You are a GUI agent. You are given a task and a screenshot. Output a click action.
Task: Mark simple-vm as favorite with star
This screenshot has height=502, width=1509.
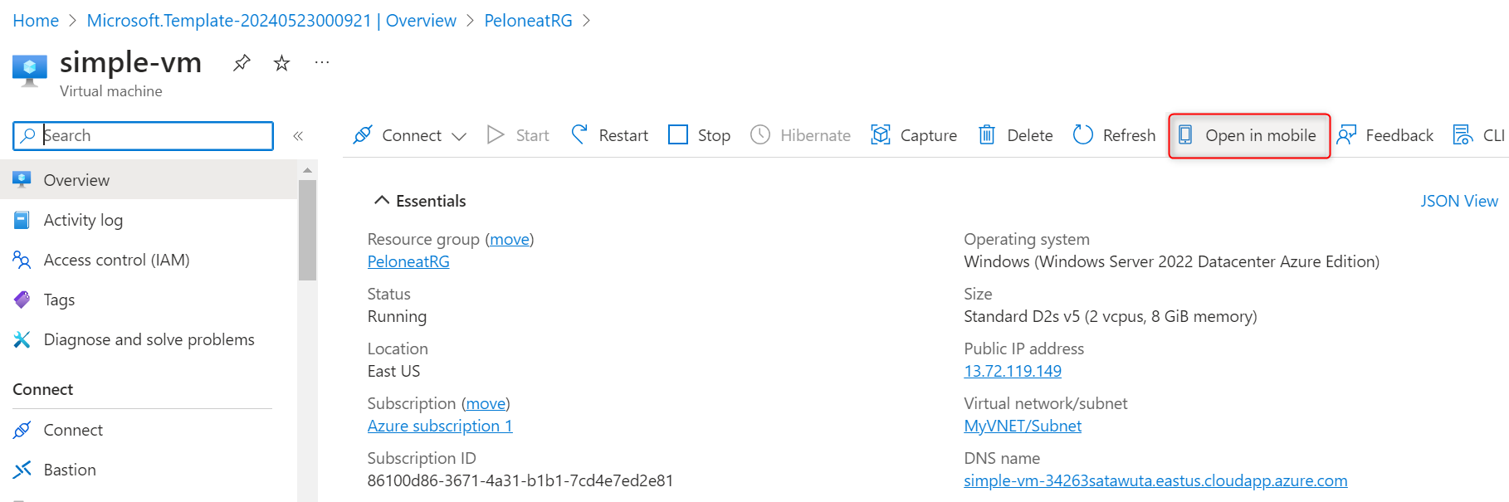pyautogui.click(x=282, y=63)
